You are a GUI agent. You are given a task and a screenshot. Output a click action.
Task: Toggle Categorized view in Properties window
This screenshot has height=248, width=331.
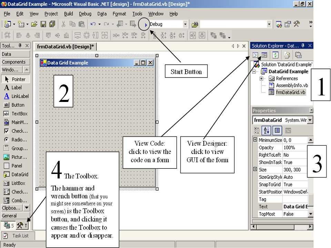pos(257,131)
